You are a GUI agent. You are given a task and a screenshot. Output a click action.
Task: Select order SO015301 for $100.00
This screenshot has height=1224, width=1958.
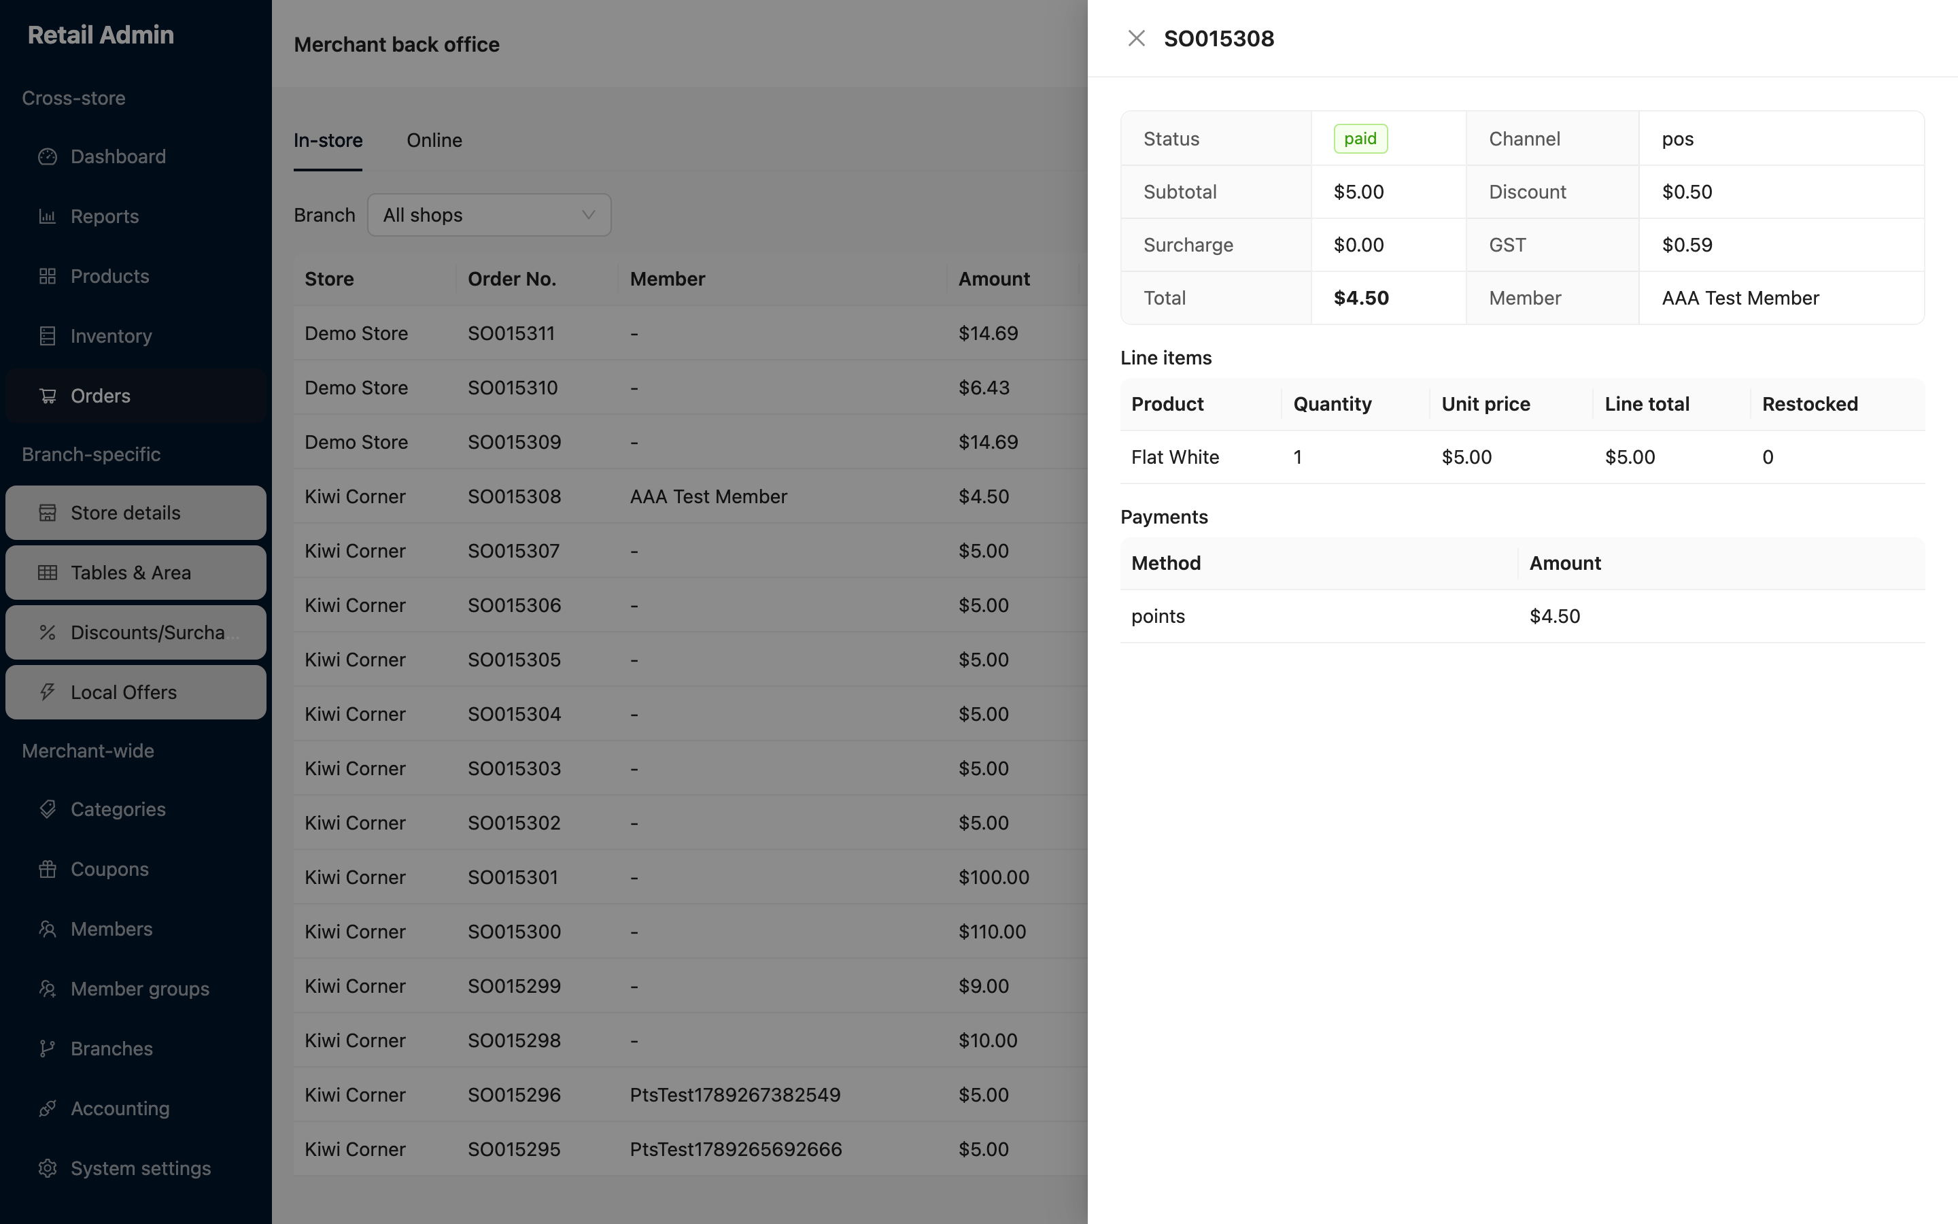690,877
